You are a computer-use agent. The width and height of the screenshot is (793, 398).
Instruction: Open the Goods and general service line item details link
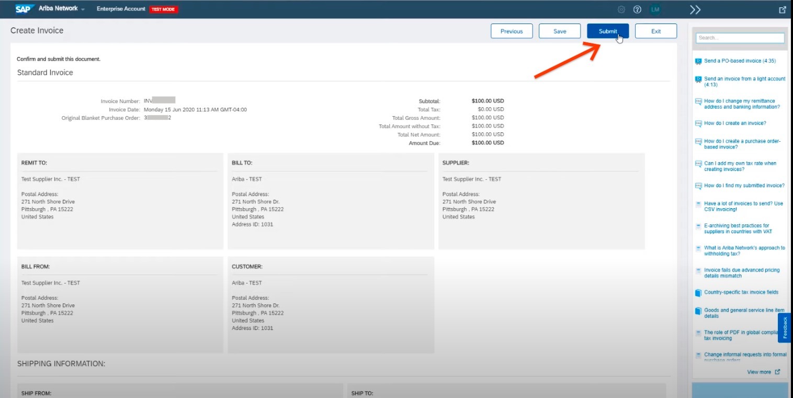coord(744,313)
